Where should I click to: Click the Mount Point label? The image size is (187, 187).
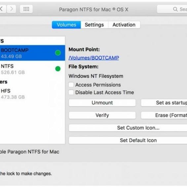84,49
